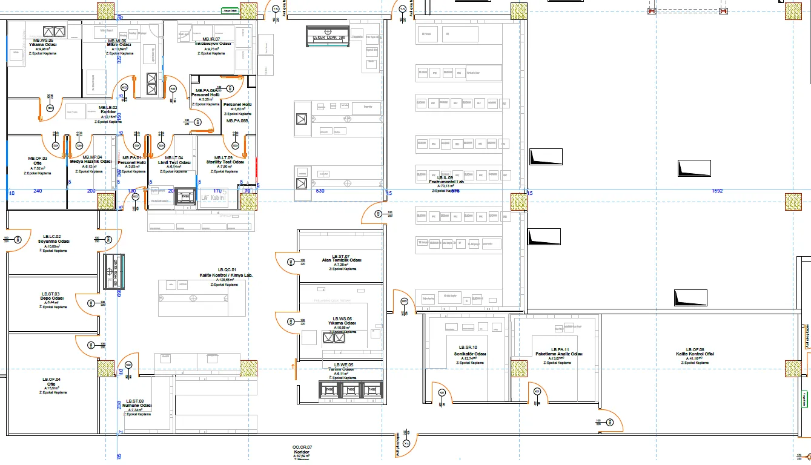Image resolution: width=811 pixels, height=465 pixels.
Task: Click the LAF Kabini equipment block
Action: tap(213, 197)
